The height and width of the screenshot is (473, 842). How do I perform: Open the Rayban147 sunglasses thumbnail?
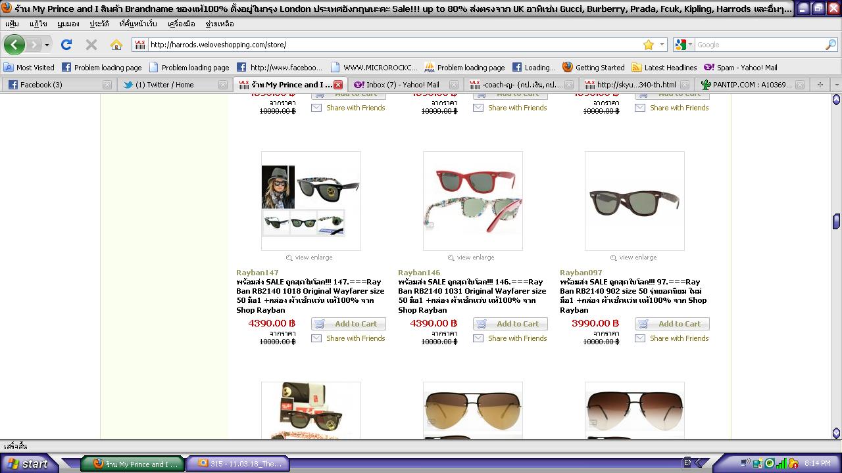point(311,201)
